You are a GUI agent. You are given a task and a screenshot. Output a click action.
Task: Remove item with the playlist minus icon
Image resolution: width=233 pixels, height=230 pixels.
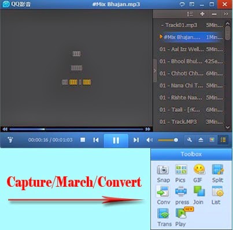point(214,14)
